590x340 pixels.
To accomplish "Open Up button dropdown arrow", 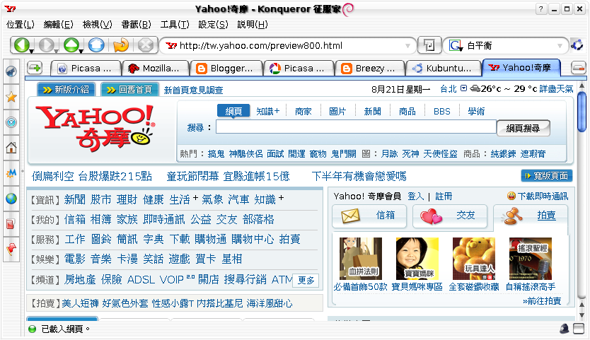I will (81, 51).
